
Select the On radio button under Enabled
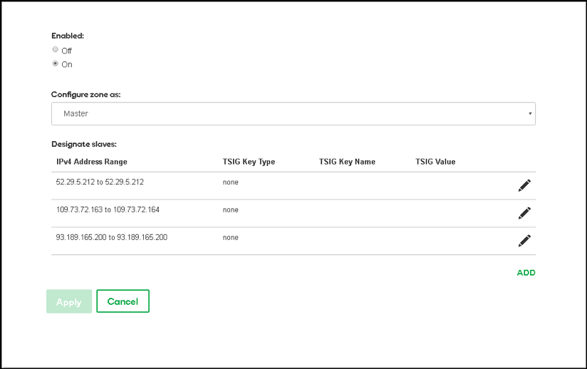(x=56, y=63)
